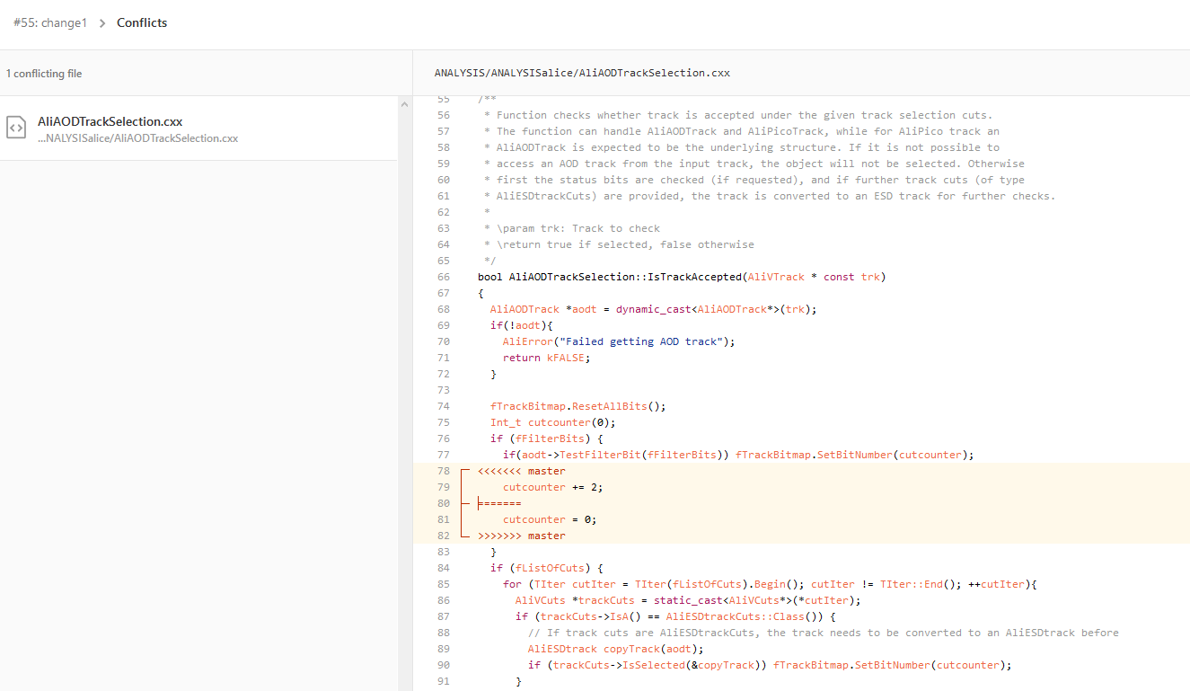
Task: Click the breadcrumb chevron separator after #55: change1
Action: click(x=102, y=23)
